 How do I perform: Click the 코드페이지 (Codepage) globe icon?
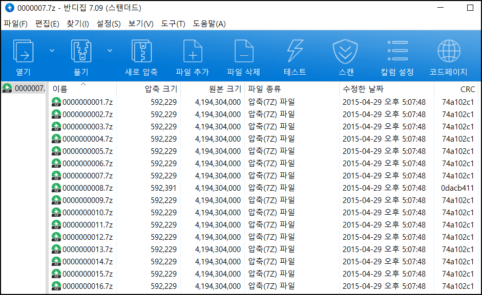449,51
